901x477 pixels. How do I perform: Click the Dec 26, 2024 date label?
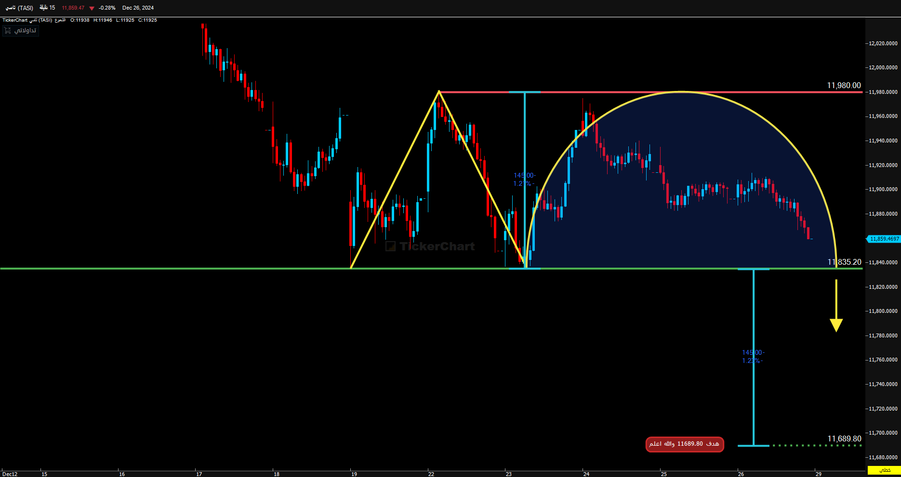[138, 8]
